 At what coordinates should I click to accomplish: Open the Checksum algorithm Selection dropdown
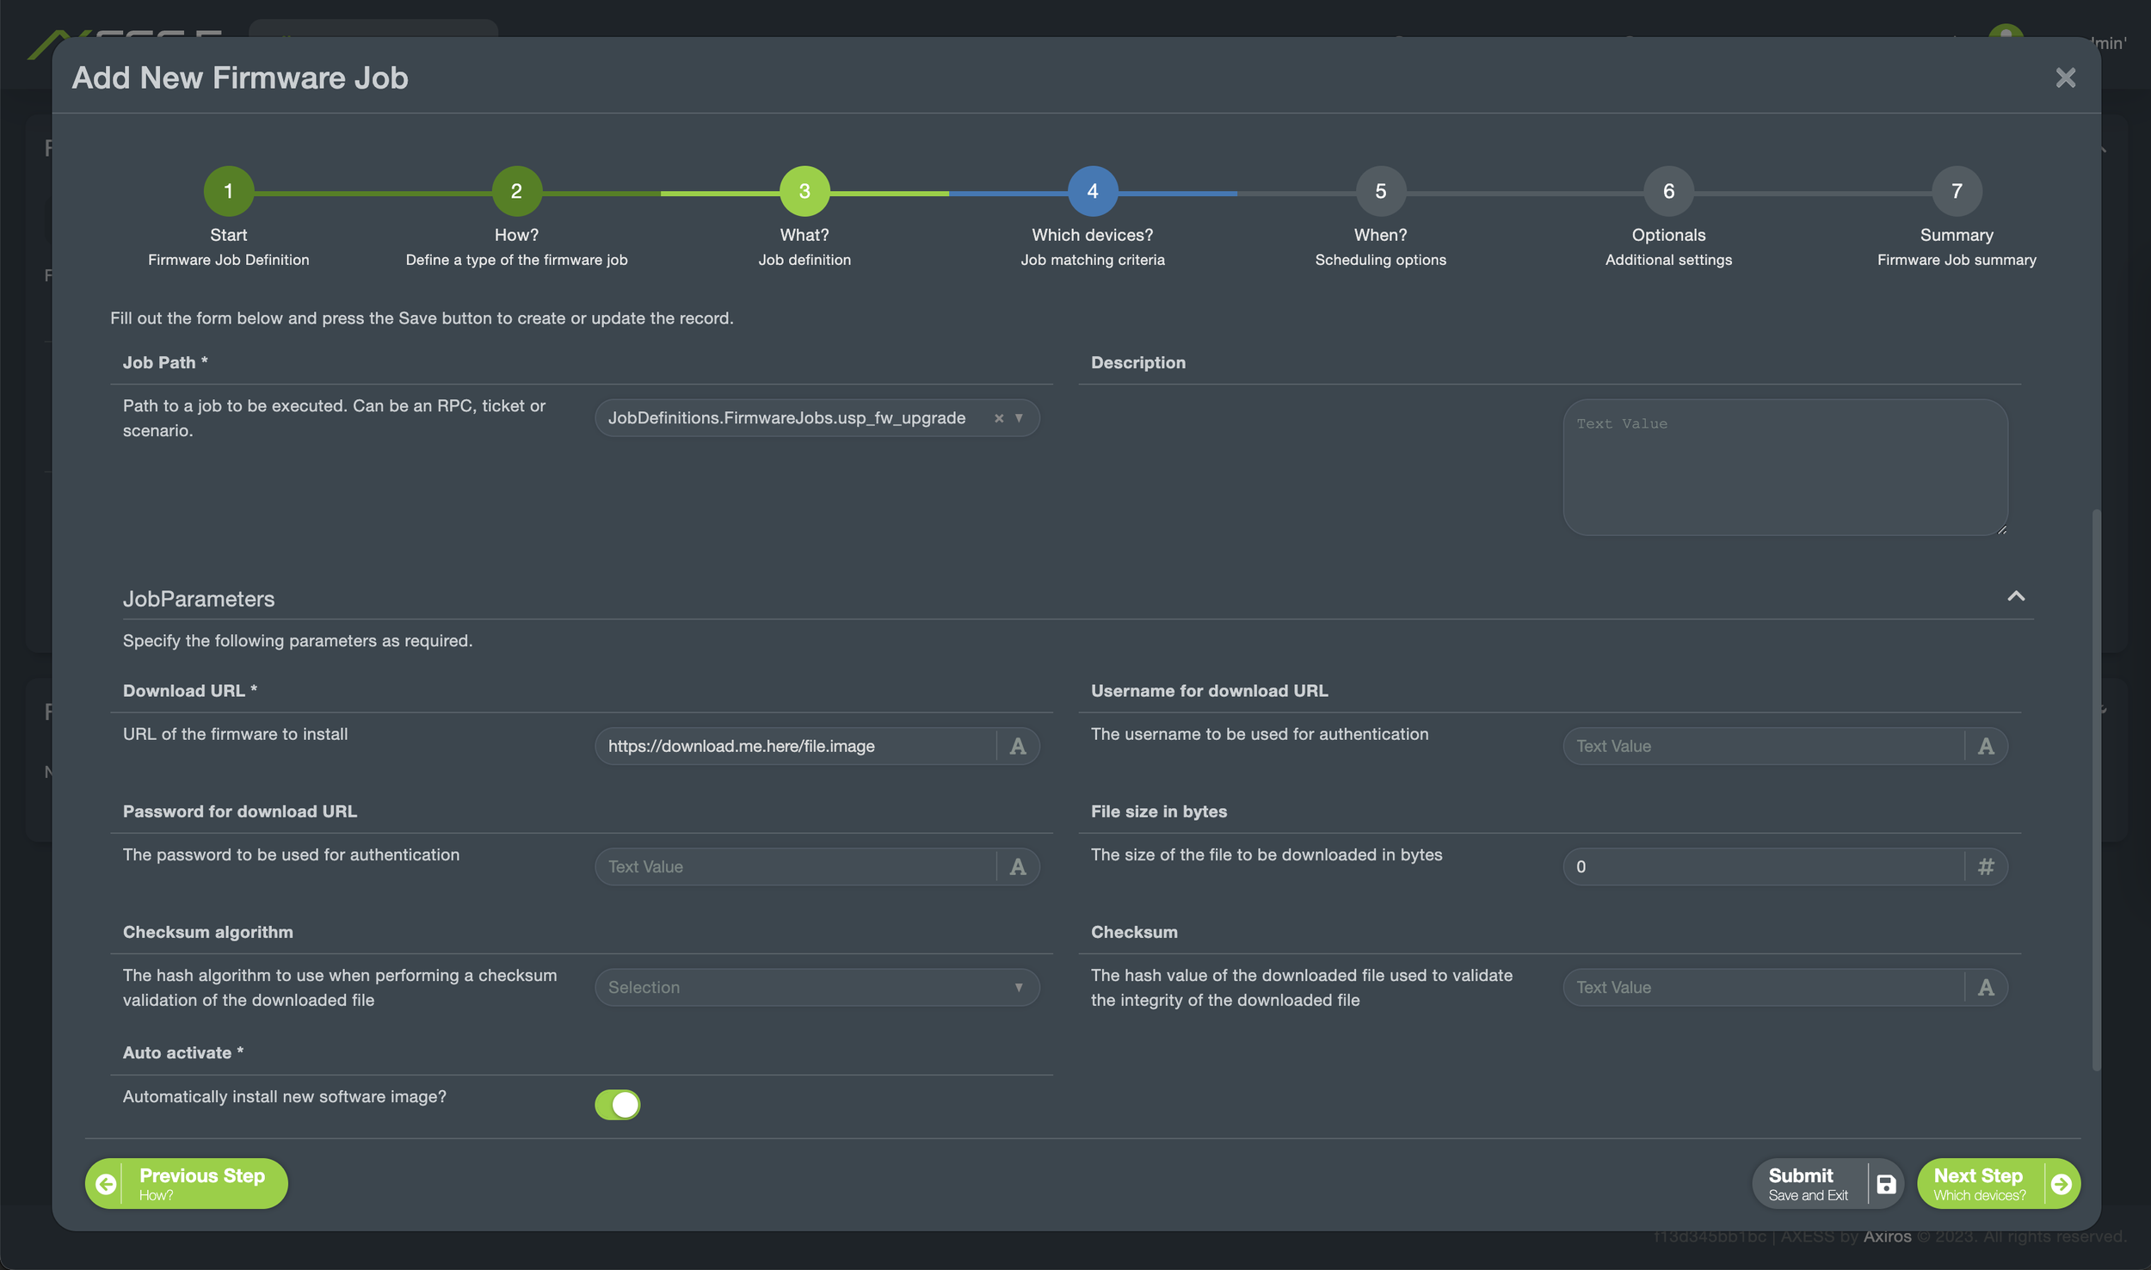pyautogui.click(x=816, y=987)
